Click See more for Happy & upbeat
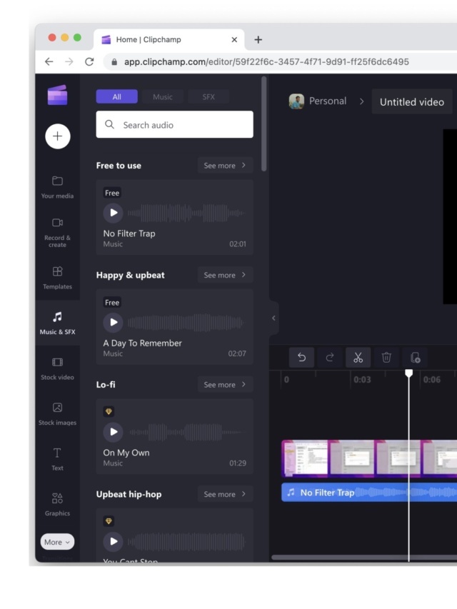457x609 pixels. click(x=226, y=275)
